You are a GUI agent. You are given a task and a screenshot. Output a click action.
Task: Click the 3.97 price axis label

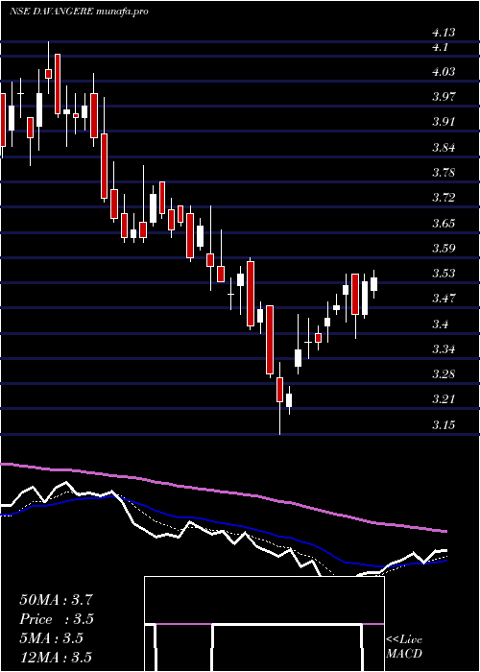444,97
